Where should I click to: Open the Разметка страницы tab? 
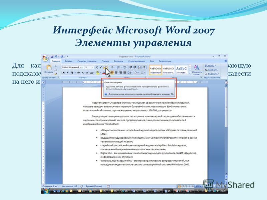click(87, 61)
